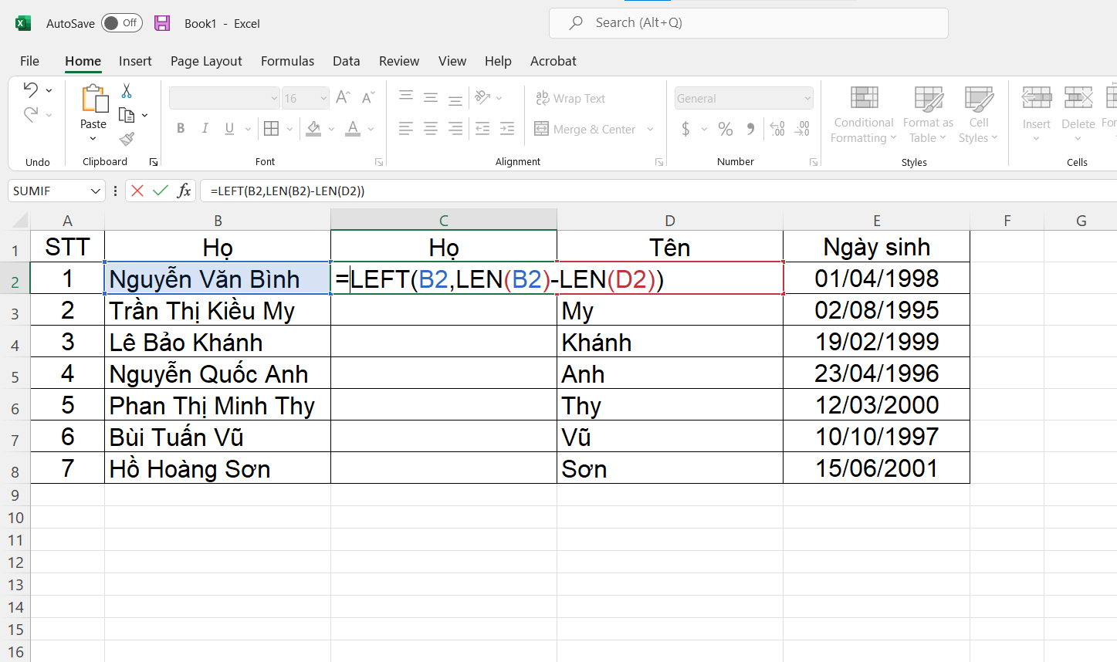The image size is (1117, 662).
Task: Expand the Paste options arrow
Action: click(93, 139)
